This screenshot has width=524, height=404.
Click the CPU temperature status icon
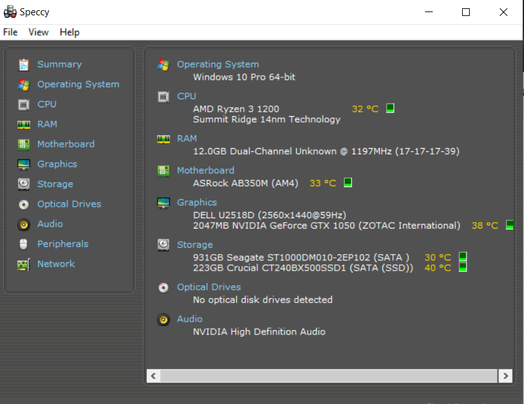(x=390, y=108)
